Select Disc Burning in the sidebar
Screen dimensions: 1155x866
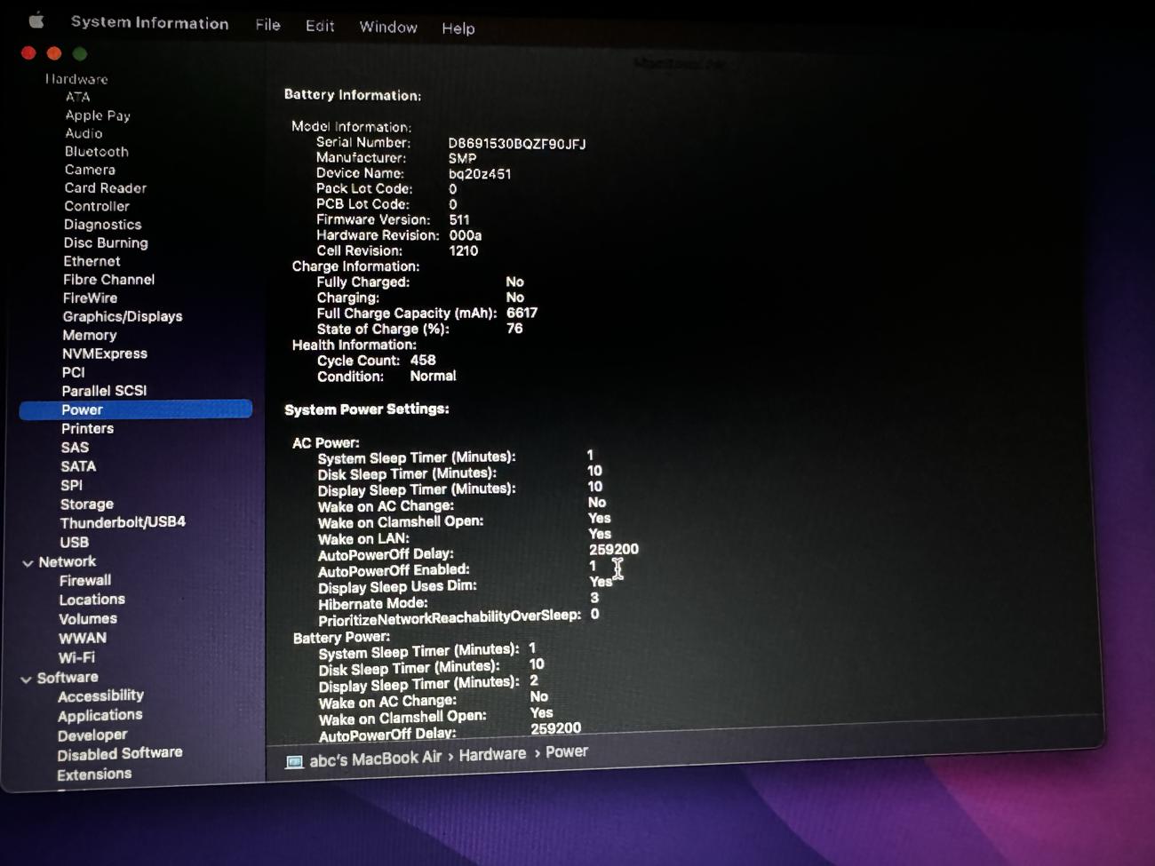click(106, 242)
